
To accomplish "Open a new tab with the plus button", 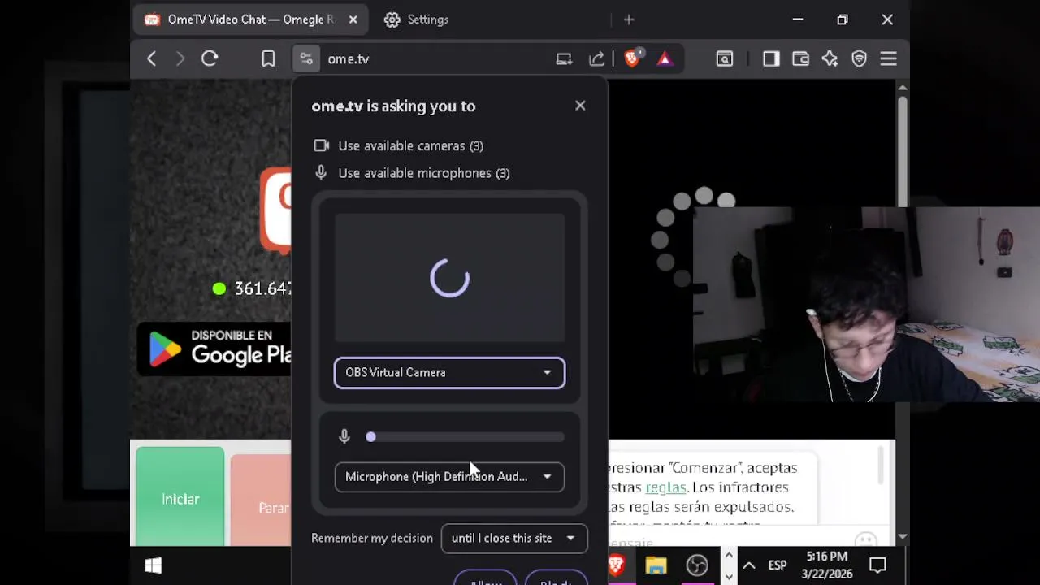I will point(629,19).
